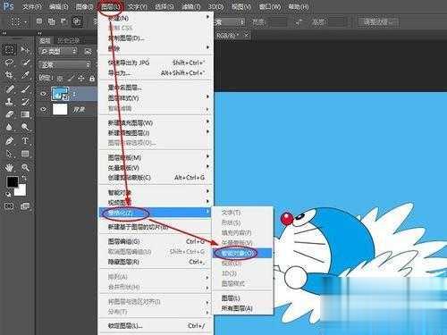
Task: Select the Move tool
Action: pyautogui.click(x=25, y=49)
